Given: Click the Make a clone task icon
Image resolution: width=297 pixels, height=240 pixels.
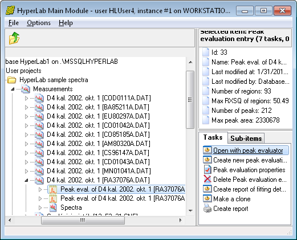Looking at the screenshot, I should pyautogui.click(x=207, y=199).
